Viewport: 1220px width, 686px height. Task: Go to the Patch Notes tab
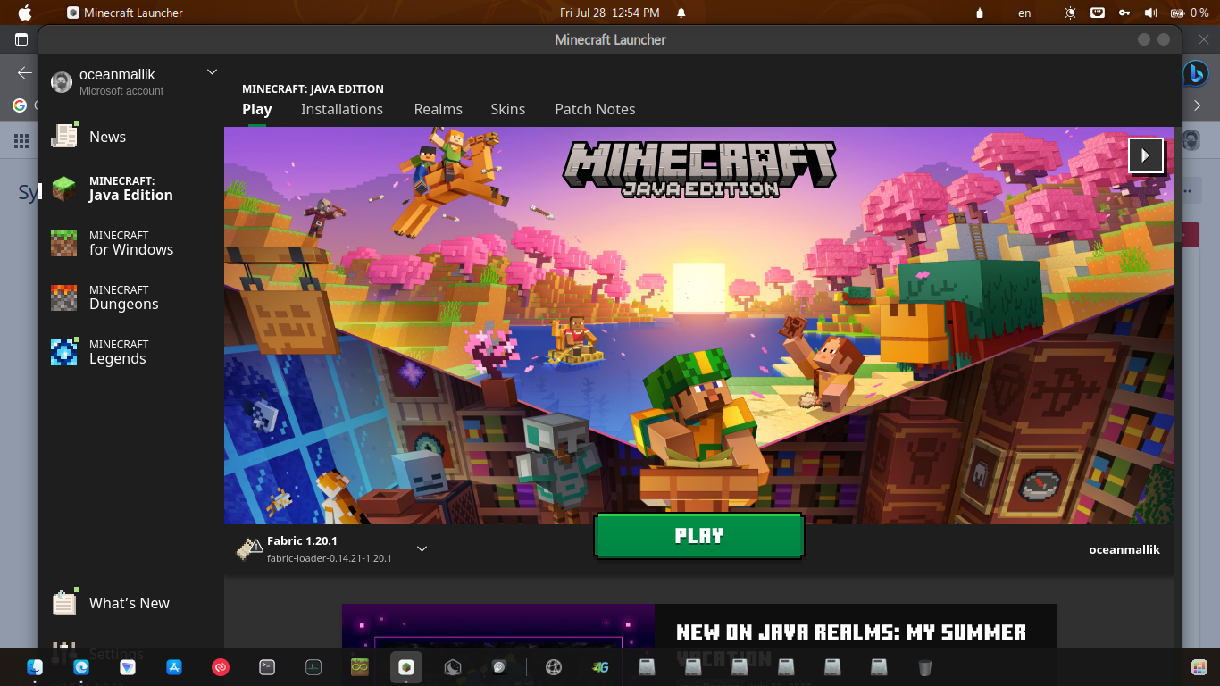[595, 109]
